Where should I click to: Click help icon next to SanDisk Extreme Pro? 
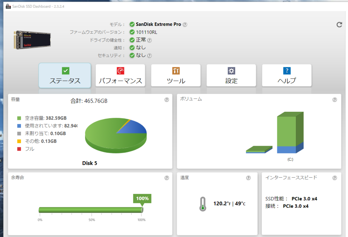point(185,24)
